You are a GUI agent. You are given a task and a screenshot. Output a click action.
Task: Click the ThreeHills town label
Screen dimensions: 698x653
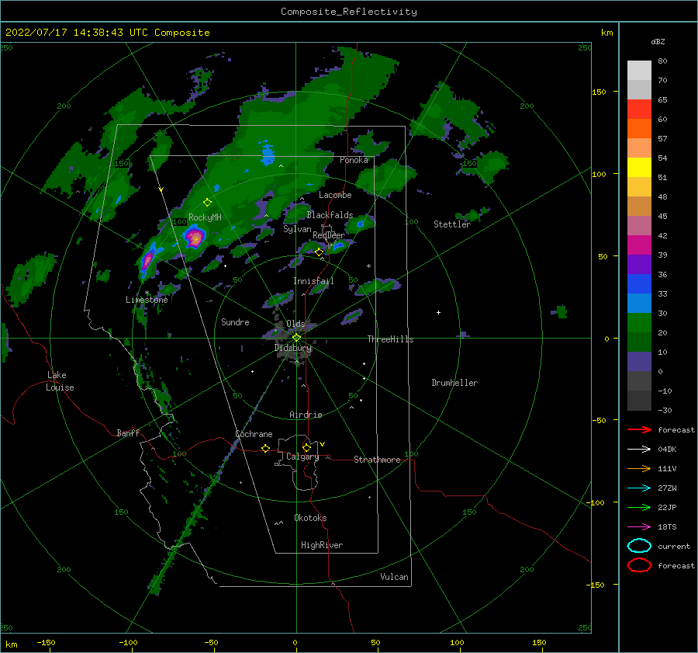pos(390,339)
